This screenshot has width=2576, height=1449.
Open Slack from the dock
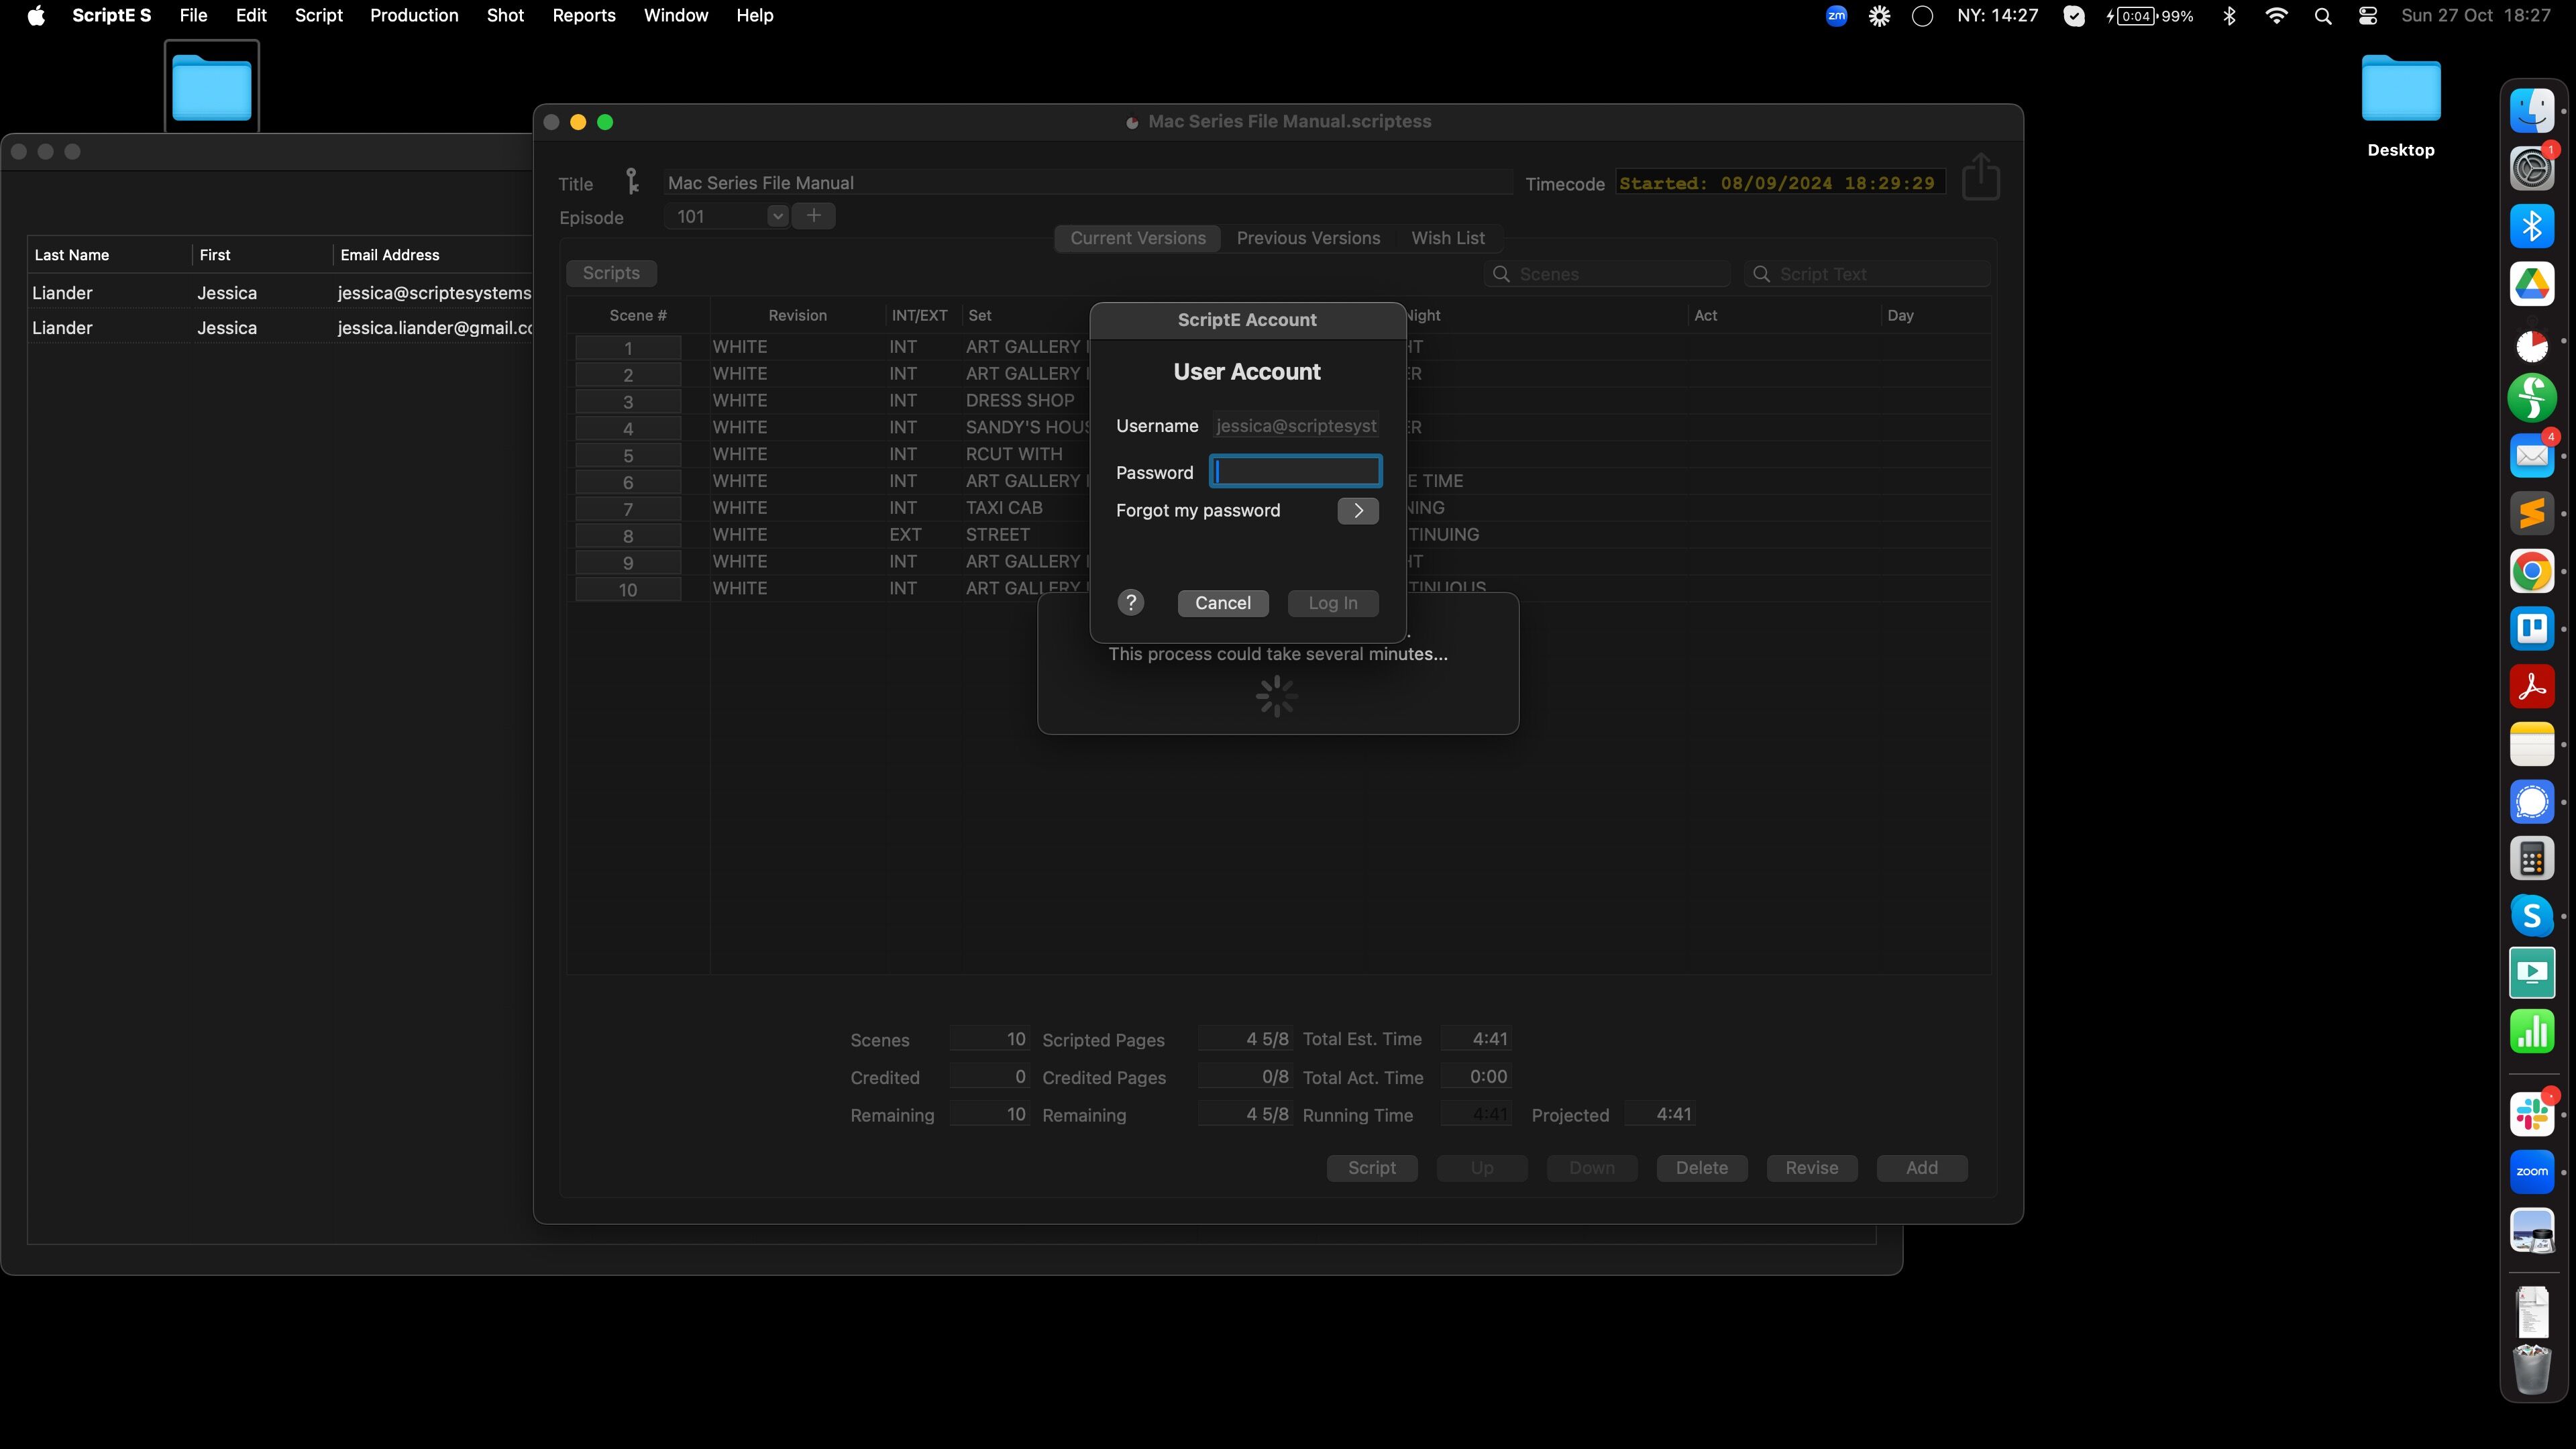point(2531,1113)
